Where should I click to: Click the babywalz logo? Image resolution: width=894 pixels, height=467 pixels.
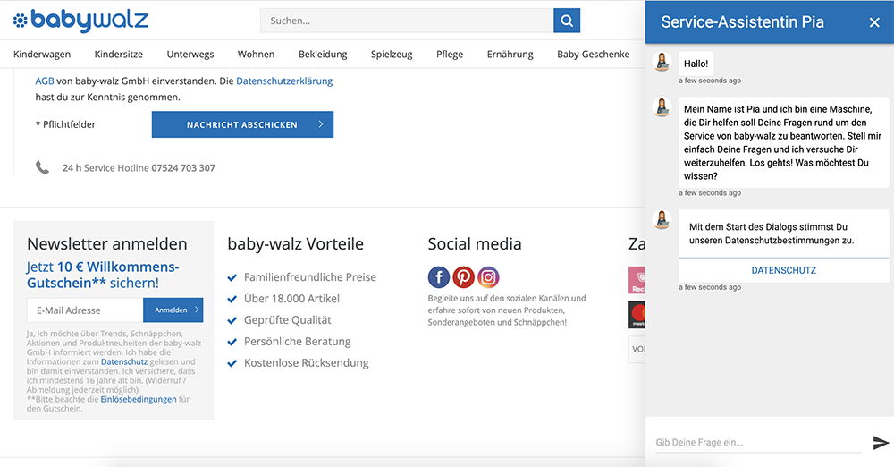tap(80, 21)
